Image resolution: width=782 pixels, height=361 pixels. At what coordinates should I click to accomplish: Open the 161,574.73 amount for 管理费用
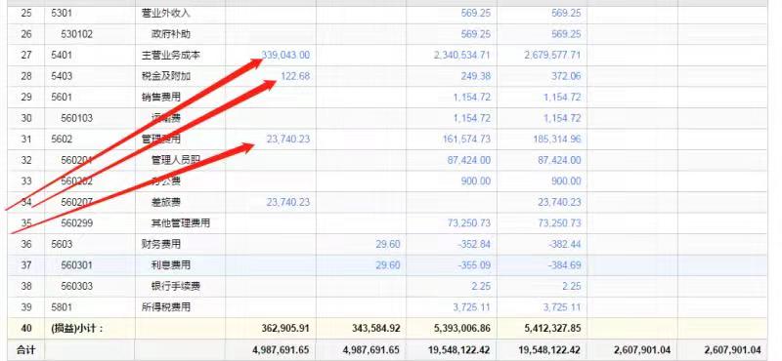pyautogui.click(x=467, y=140)
